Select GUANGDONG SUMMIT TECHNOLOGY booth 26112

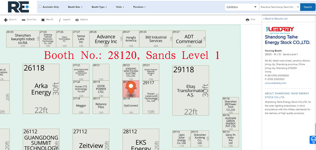click(41, 139)
